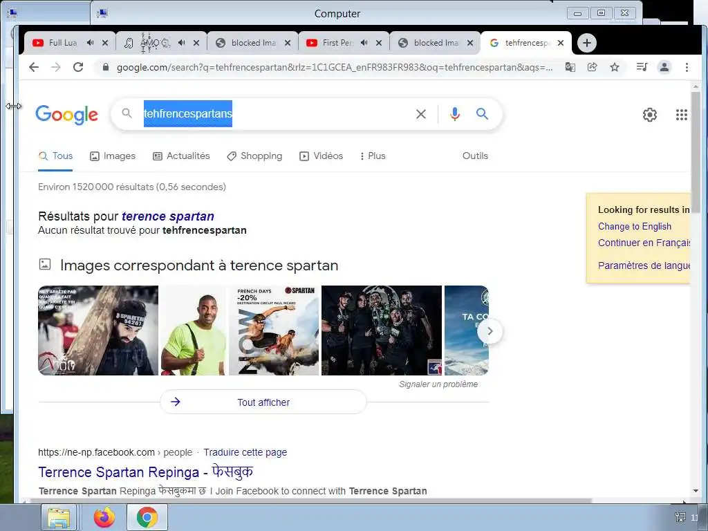Open the media control icon in Chrome toolbar
This screenshot has width=708, height=531.
[x=642, y=67]
